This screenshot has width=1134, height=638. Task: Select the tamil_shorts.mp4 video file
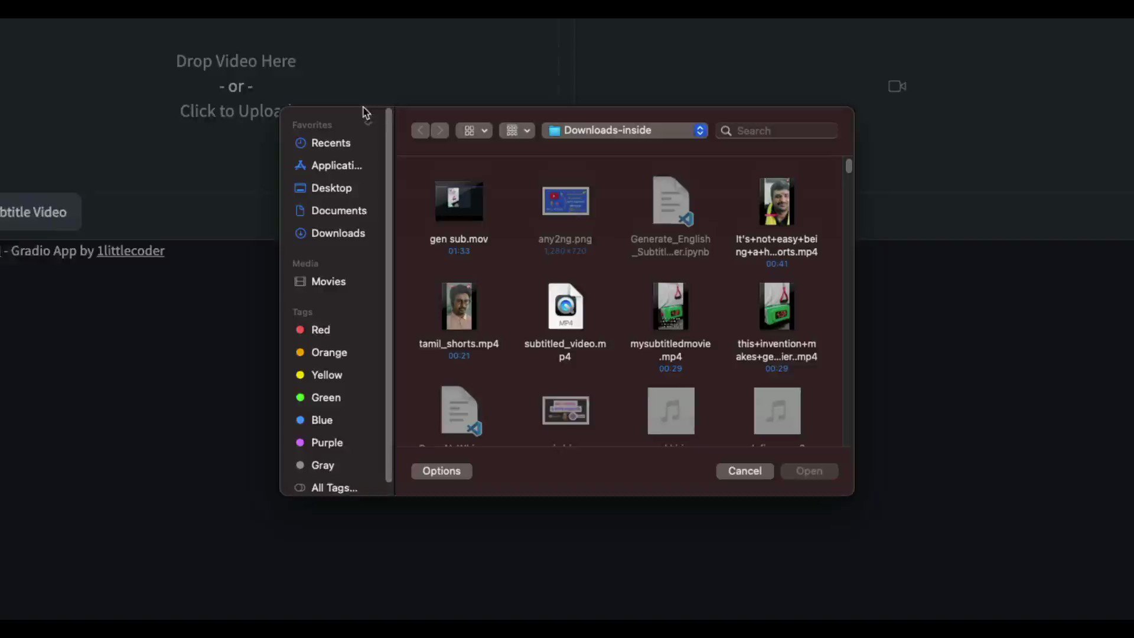point(459,307)
